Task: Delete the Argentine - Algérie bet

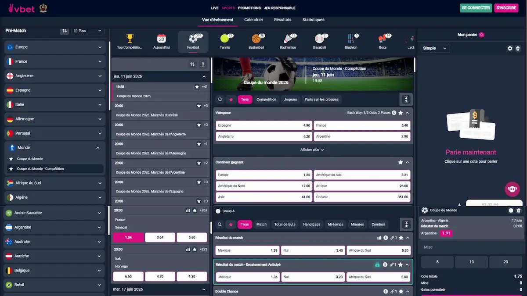Action: coord(519,210)
